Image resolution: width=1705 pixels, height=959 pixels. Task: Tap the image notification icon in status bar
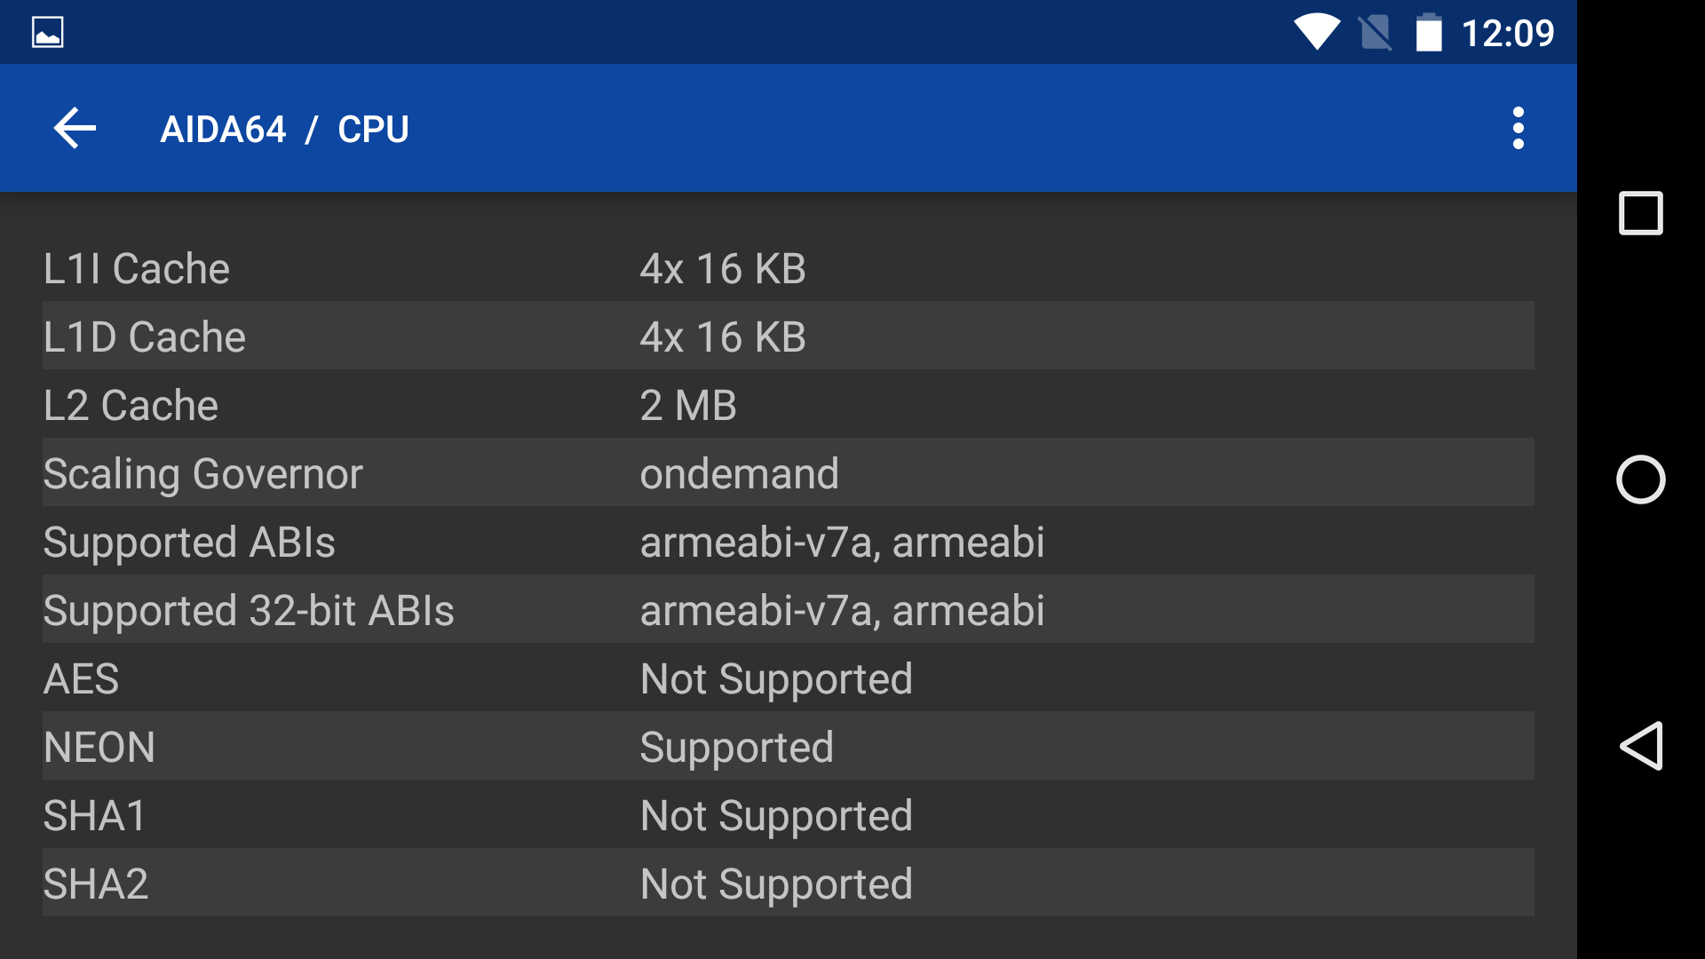[x=48, y=33]
